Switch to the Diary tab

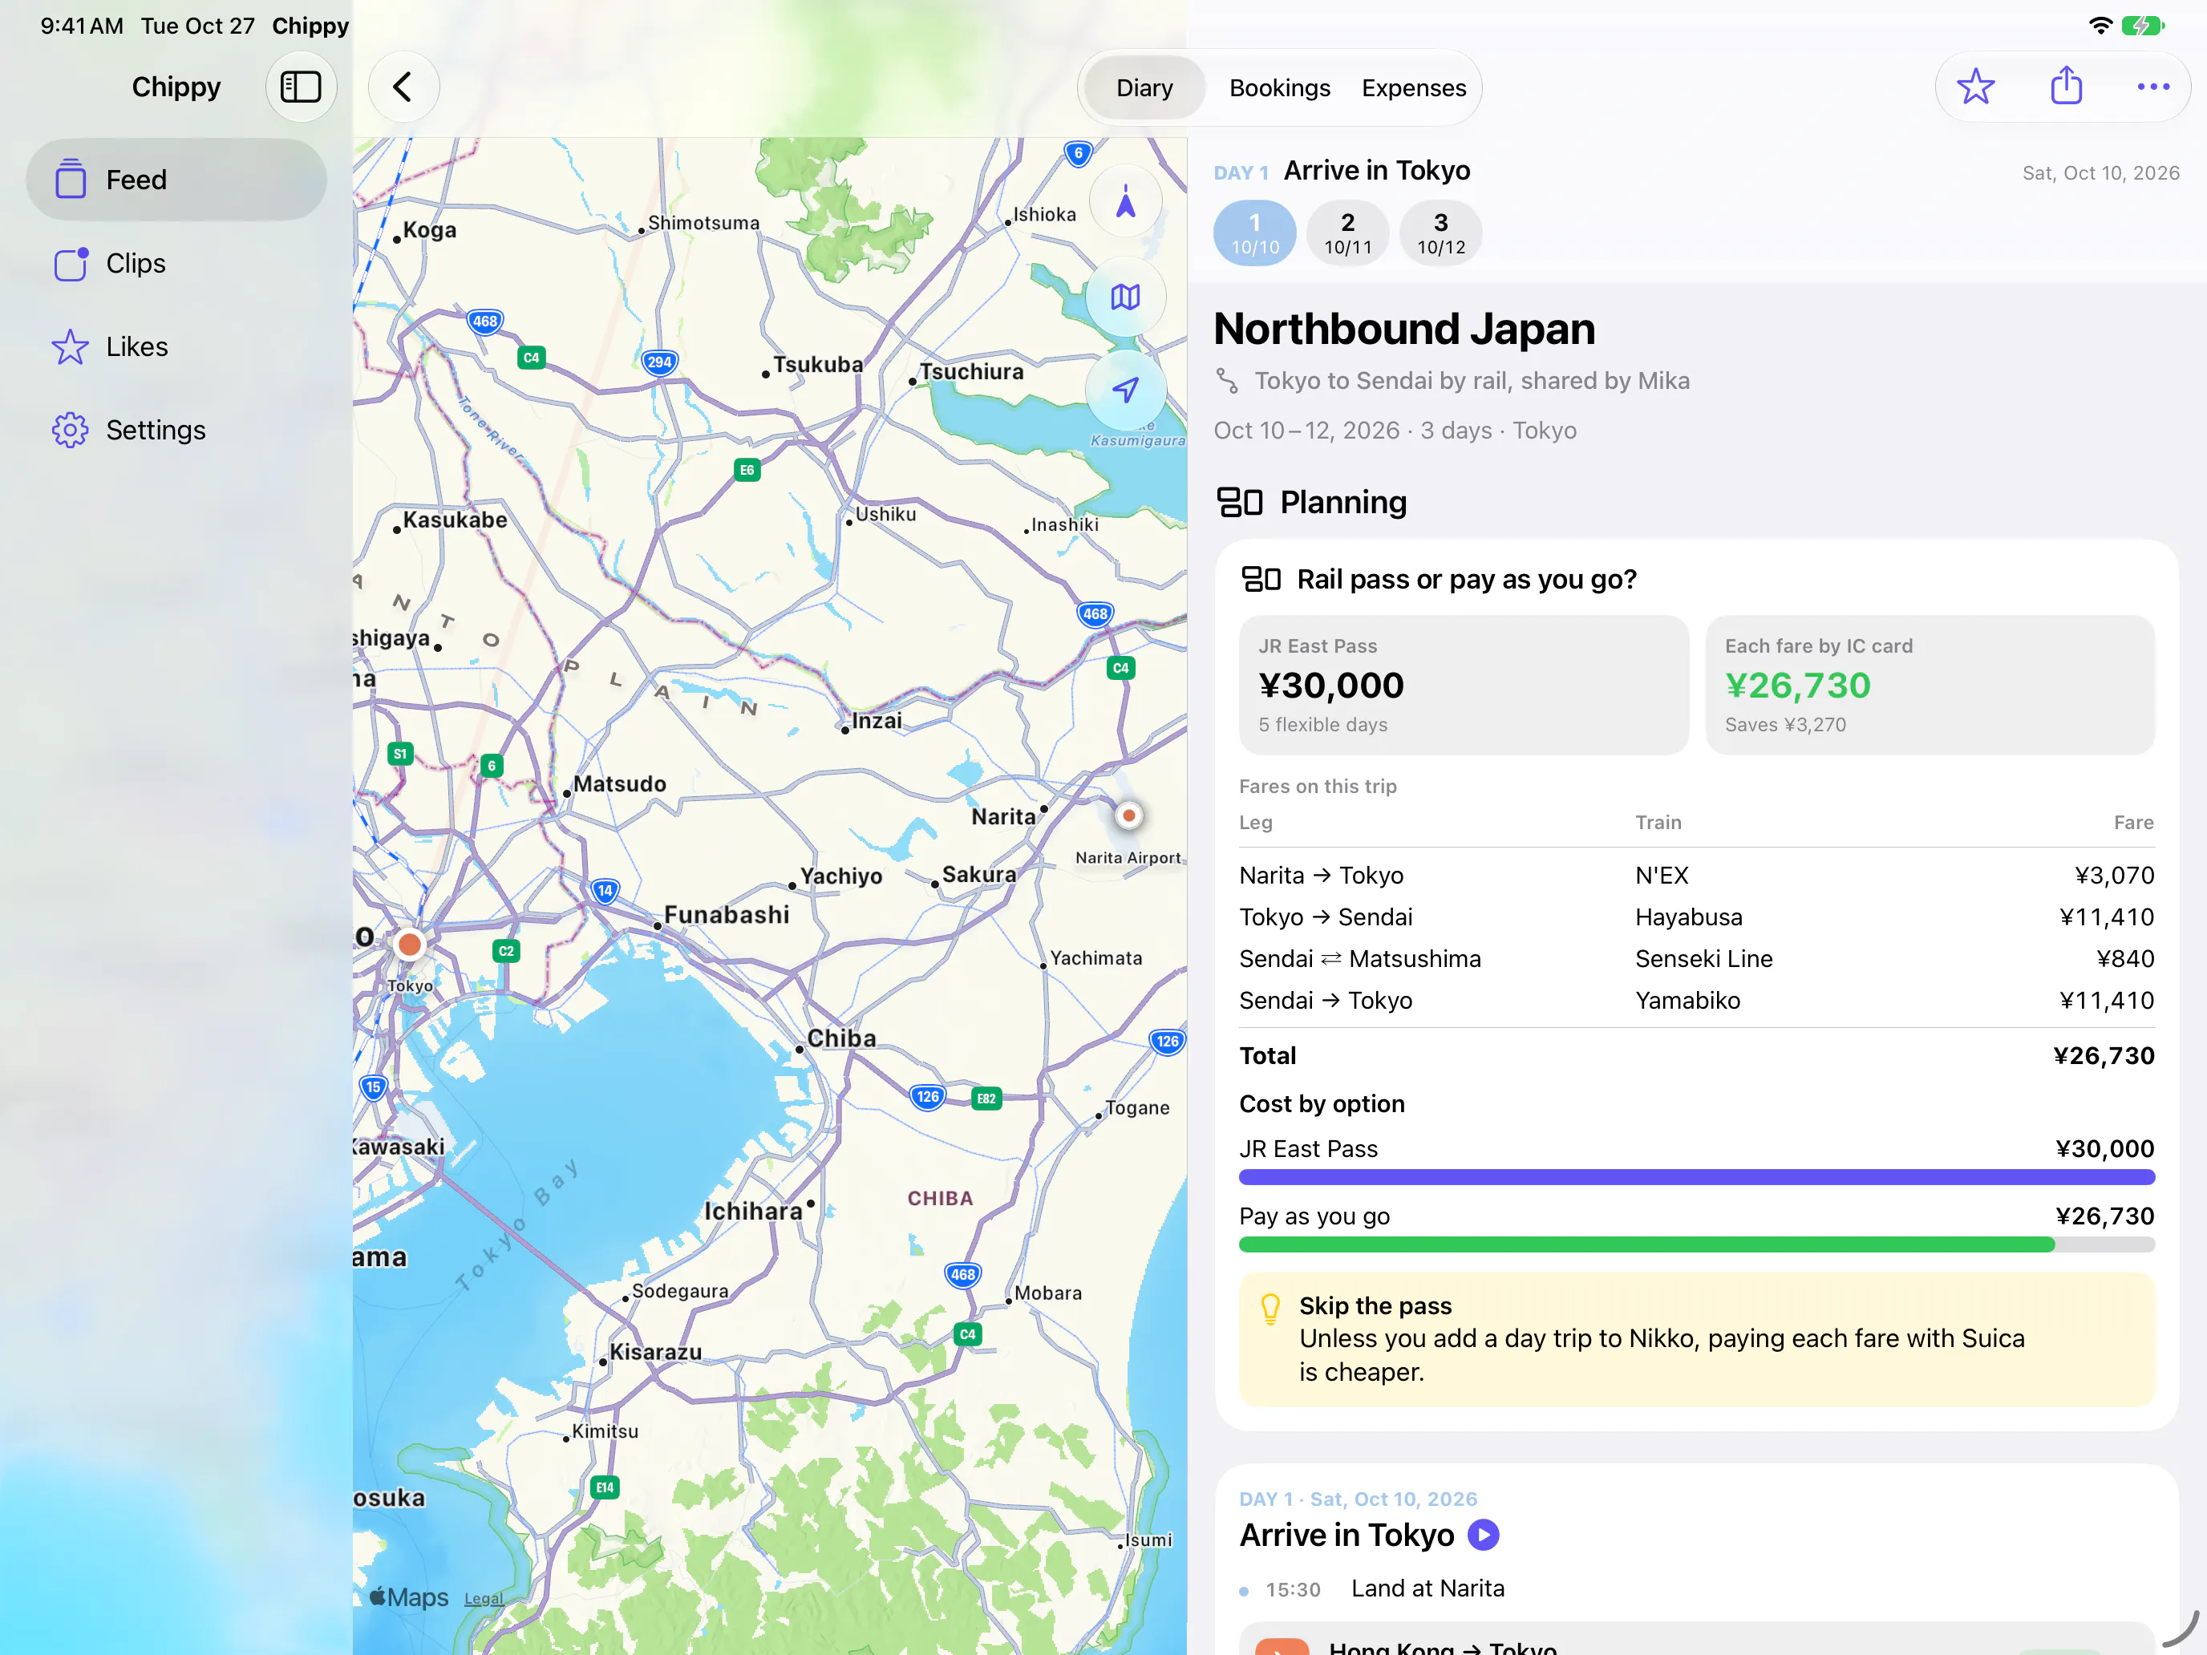pyautogui.click(x=1144, y=87)
